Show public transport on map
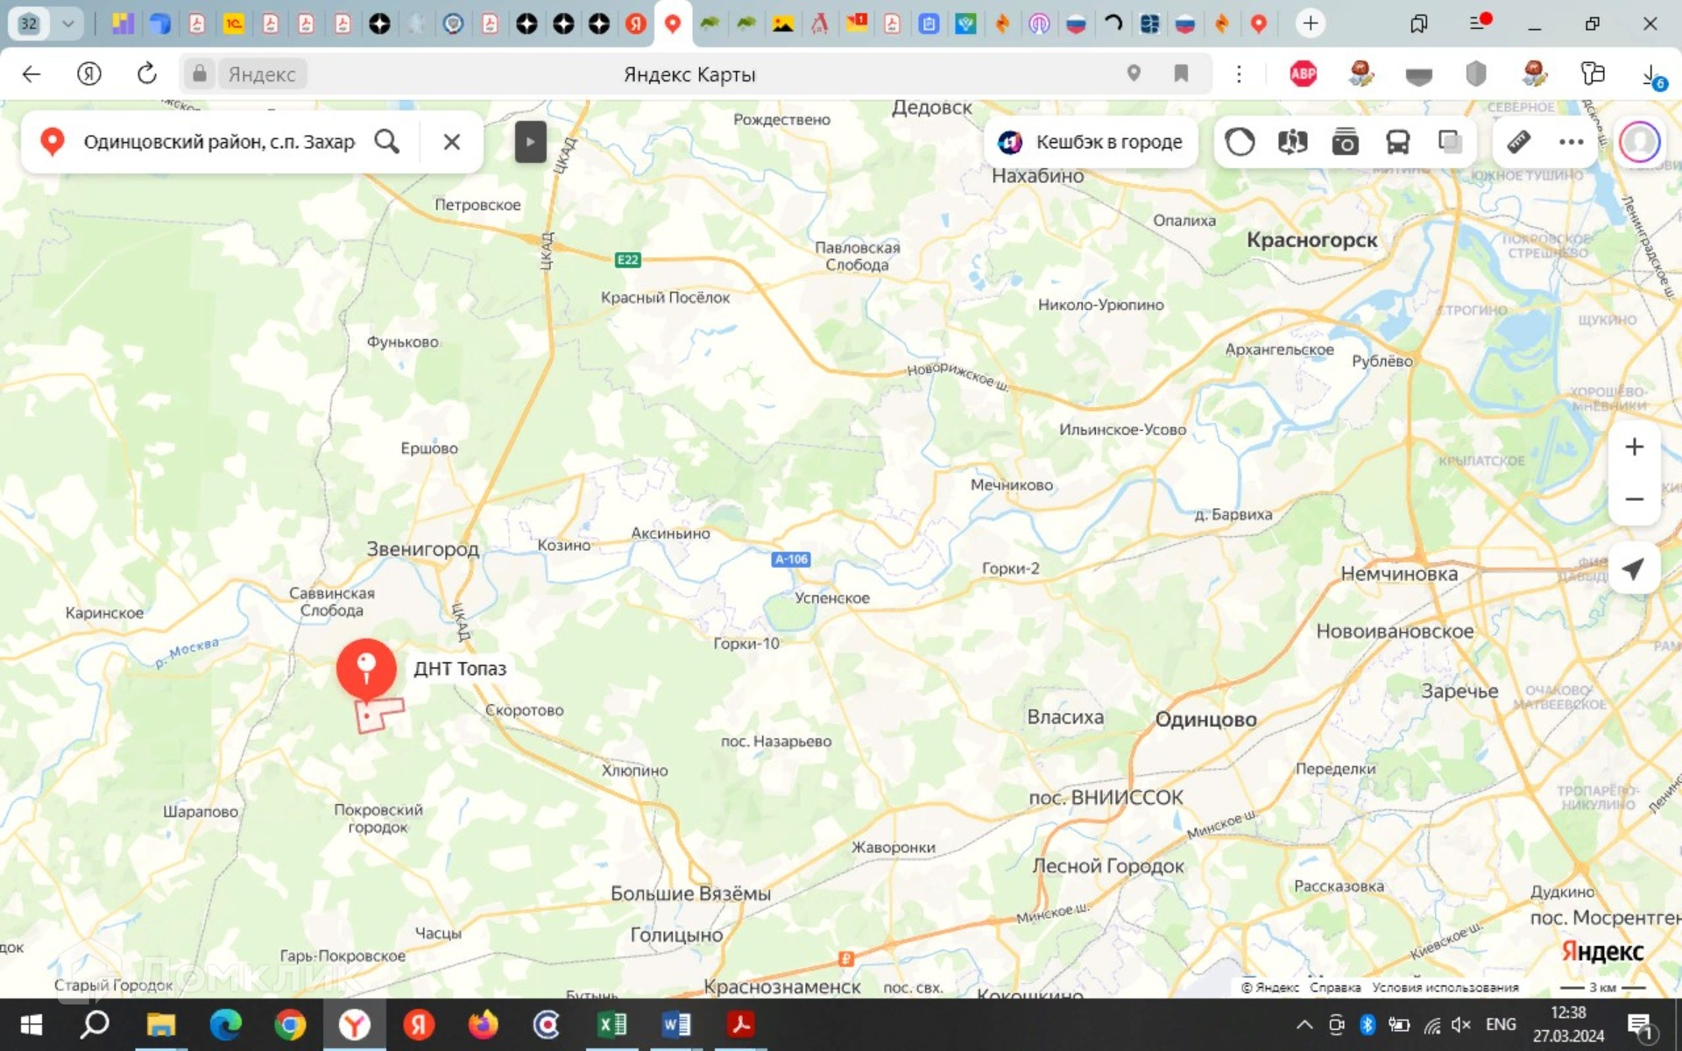Screen dimensions: 1682x1051 coord(1397,142)
